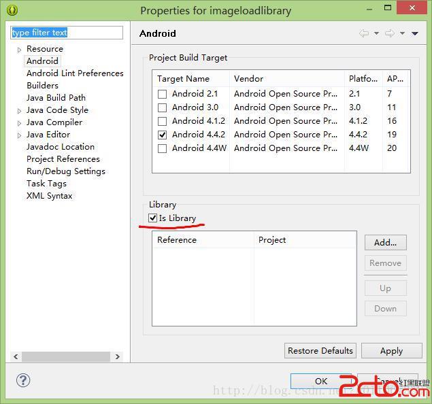Click the type filter text field
Viewport: 432px width, 404px height.
point(67,33)
